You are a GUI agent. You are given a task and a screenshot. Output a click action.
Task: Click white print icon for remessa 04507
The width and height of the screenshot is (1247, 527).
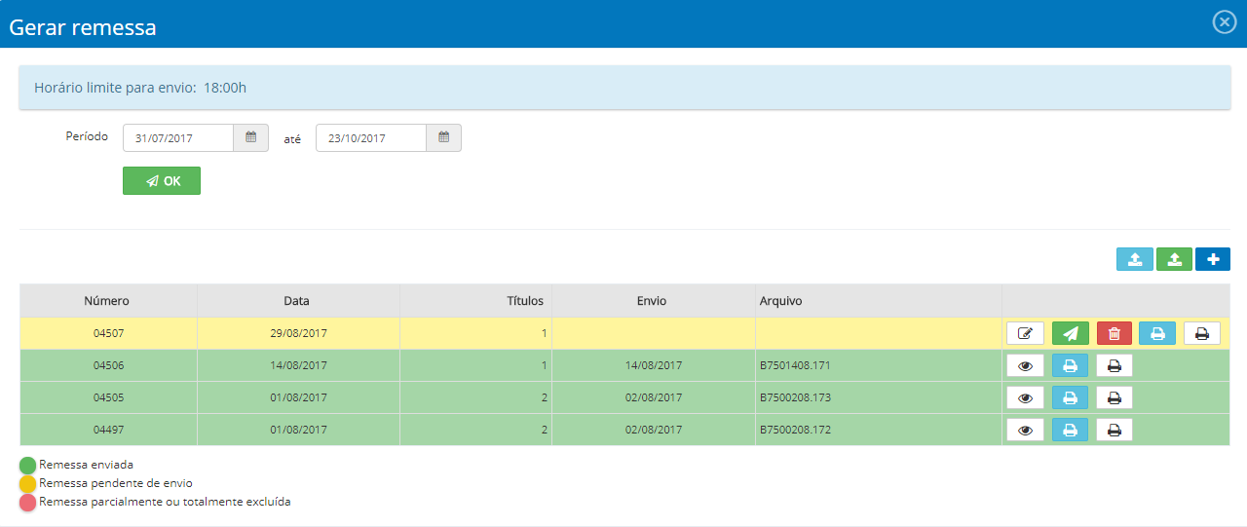[1201, 333]
